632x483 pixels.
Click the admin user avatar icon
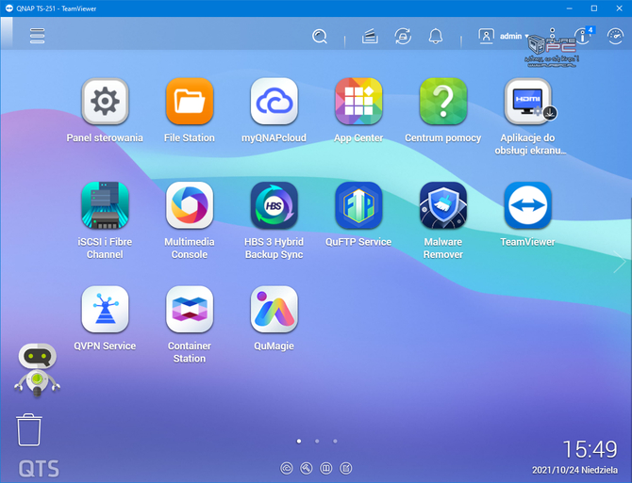point(486,36)
